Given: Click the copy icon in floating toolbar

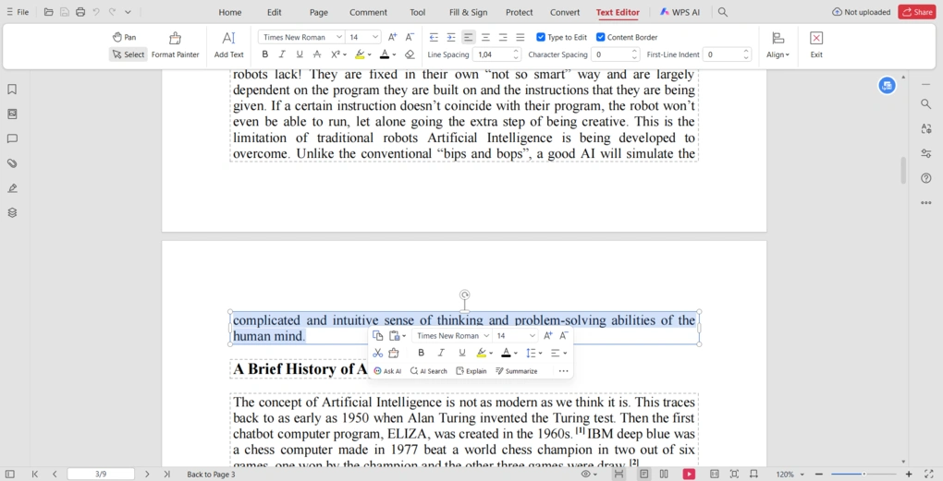Looking at the screenshot, I should 378,336.
